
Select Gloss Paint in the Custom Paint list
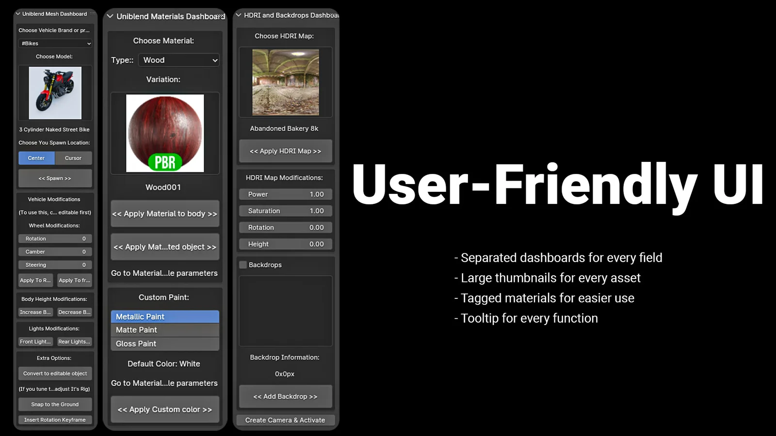tap(164, 343)
